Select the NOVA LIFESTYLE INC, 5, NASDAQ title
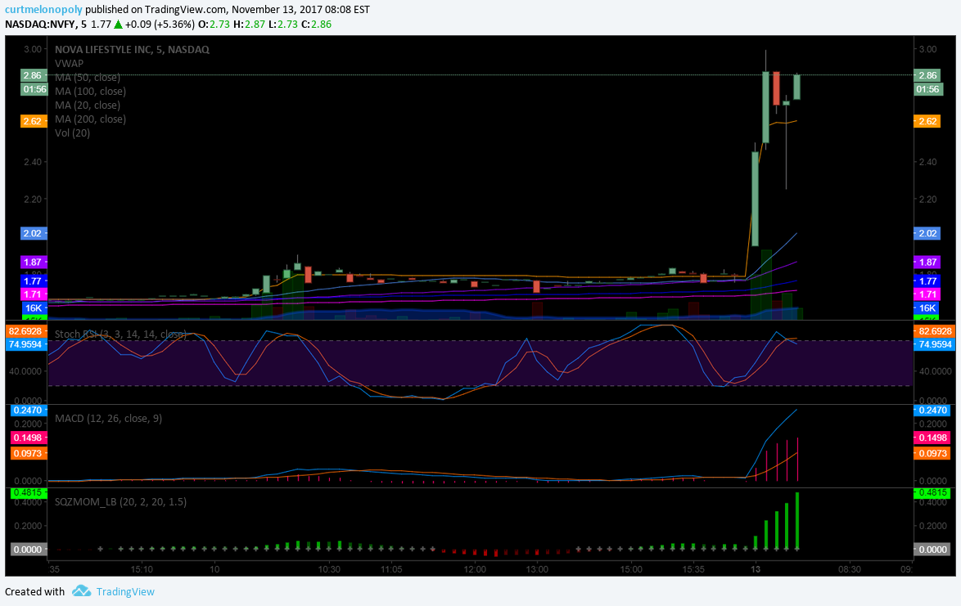The width and height of the screenshot is (961, 606). click(132, 50)
